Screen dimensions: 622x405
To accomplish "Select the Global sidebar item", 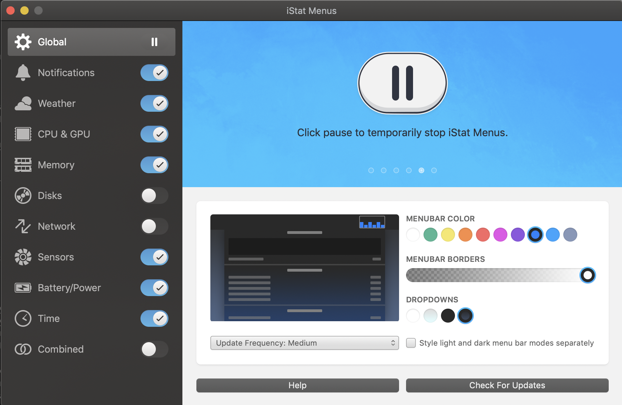I will click(x=92, y=42).
